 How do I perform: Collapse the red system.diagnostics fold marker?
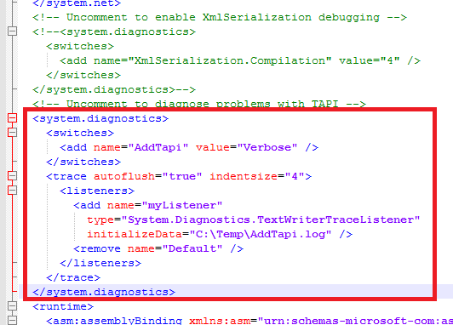(12, 117)
